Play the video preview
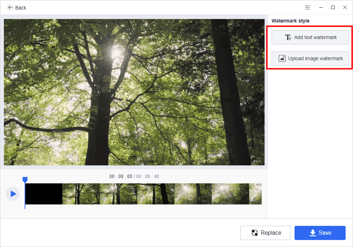353x247 pixels. point(13,194)
